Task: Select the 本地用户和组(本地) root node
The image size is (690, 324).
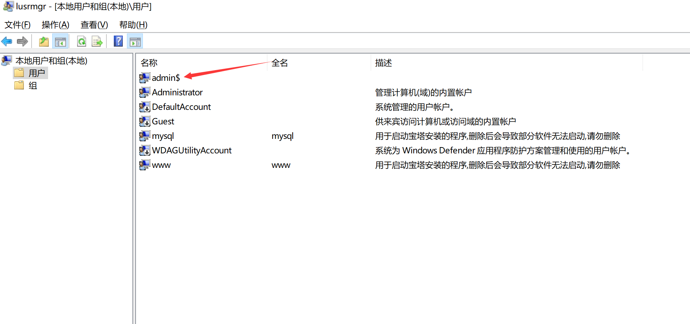Action: [x=51, y=61]
